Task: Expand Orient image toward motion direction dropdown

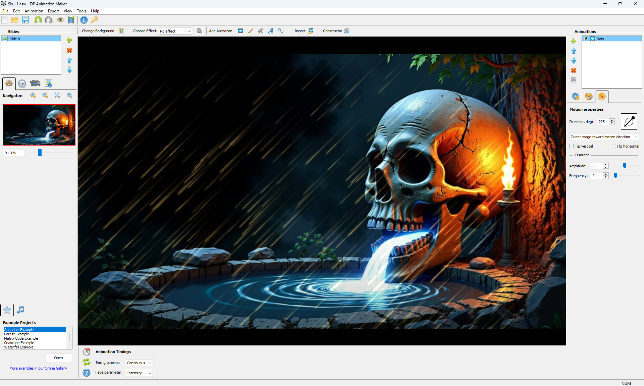Action: 604,137
